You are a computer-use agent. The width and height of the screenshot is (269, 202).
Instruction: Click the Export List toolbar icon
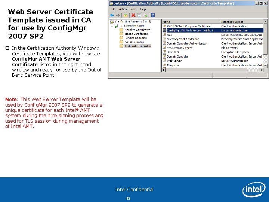click(x=145, y=15)
